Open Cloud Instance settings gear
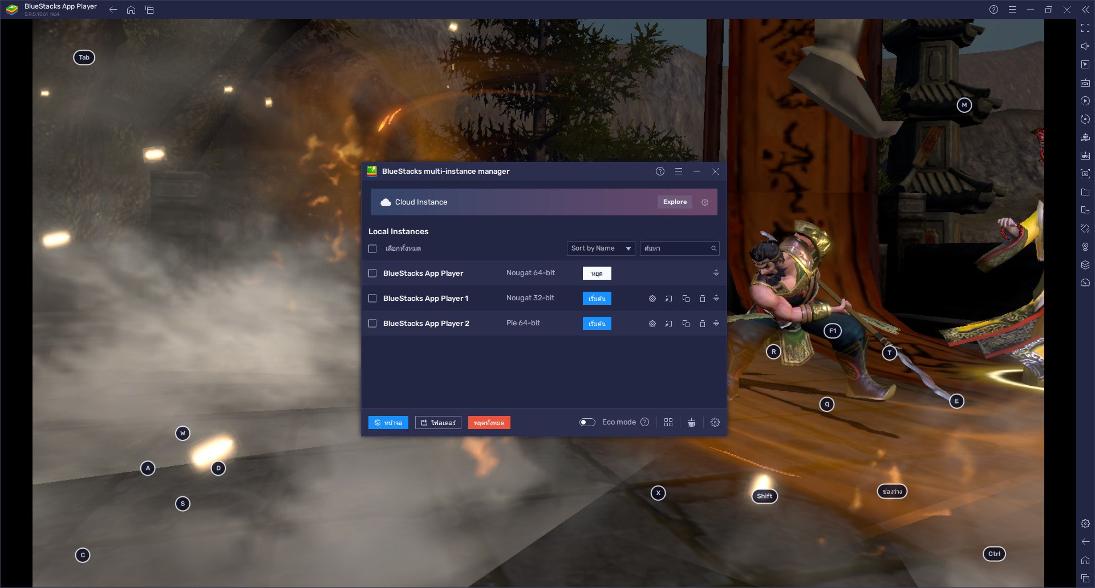1095x588 pixels. [x=705, y=202]
